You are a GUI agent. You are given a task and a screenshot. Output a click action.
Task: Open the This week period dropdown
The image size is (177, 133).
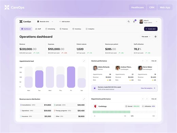pos(146,36)
